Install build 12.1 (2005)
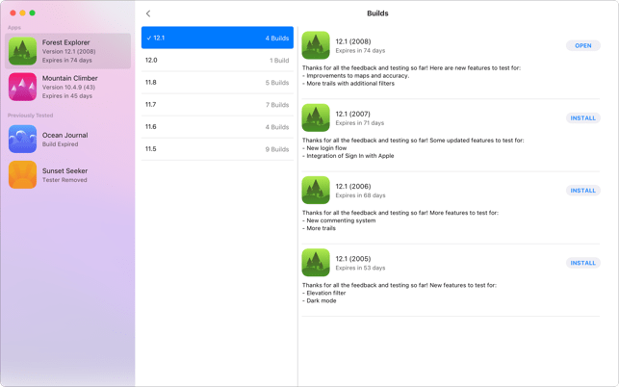619x387 pixels. click(x=583, y=263)
